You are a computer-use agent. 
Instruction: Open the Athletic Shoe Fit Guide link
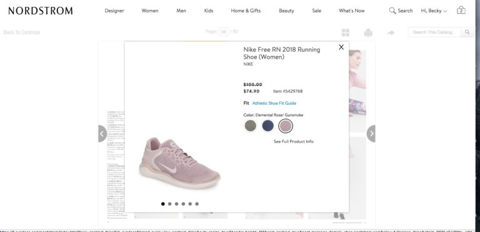click(x=274, y=103)
